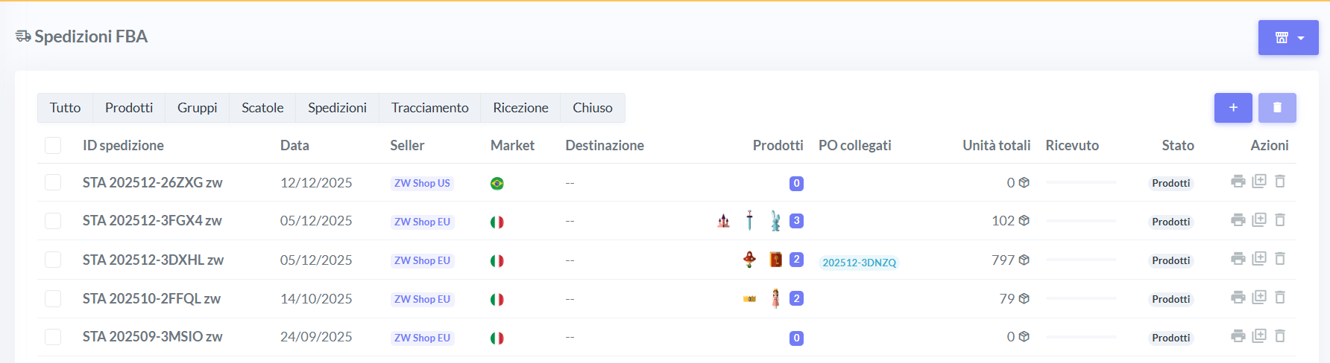The width and height of the screenshot is (1330, 363).
Task: Select the checkbox for STA 202512-3FGX4
Action: [x=53, y=221]
